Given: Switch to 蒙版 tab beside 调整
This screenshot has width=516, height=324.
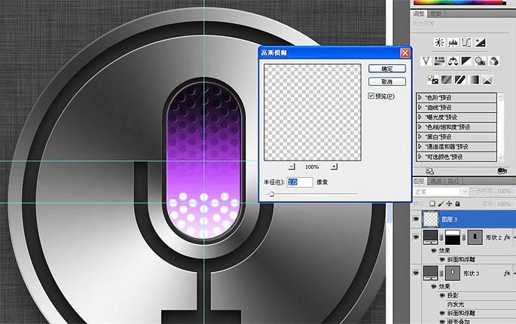Looking at the screenshot, I should [436, 14].
